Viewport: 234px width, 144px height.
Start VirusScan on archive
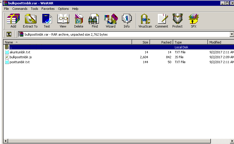(145, 19)
